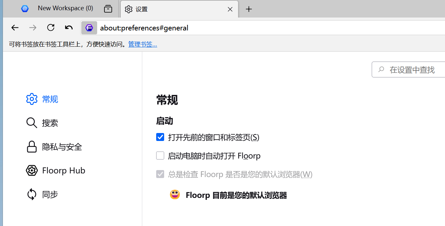The width and height of the screenshot is (445, 226).
Task: Enable 启动电脑时自动打开 Floorp checkbox
Action: (160, 156)
